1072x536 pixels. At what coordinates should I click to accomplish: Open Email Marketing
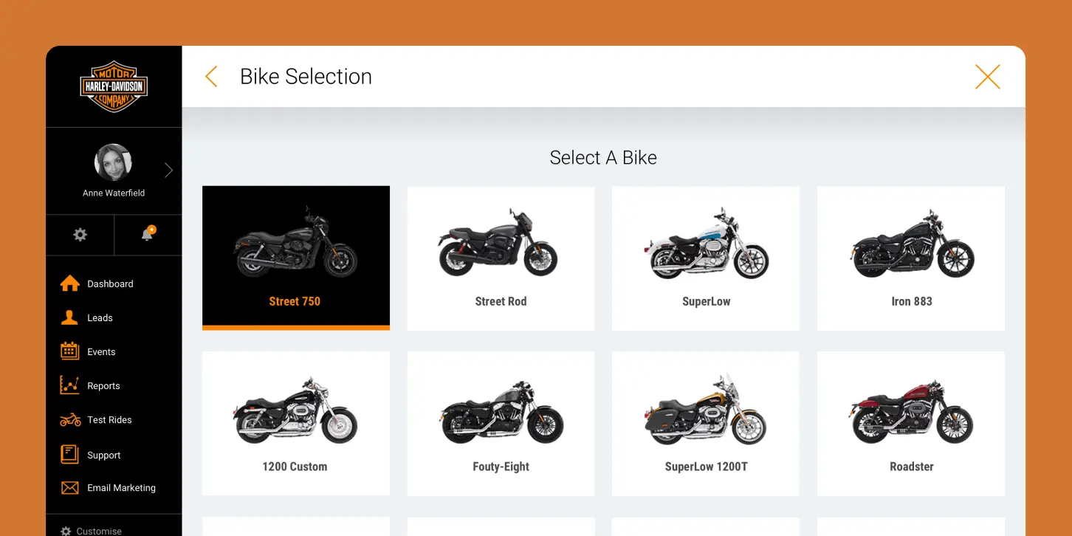122,487
